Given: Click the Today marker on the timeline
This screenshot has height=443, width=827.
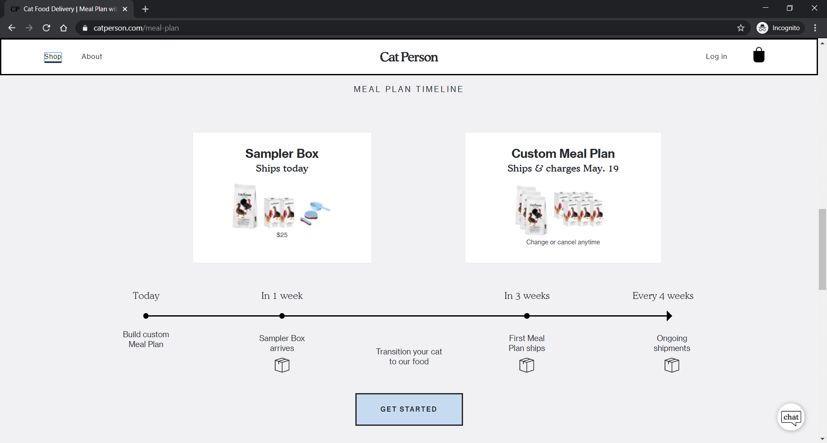Looking at the screenshot, I should click(146, 315).
